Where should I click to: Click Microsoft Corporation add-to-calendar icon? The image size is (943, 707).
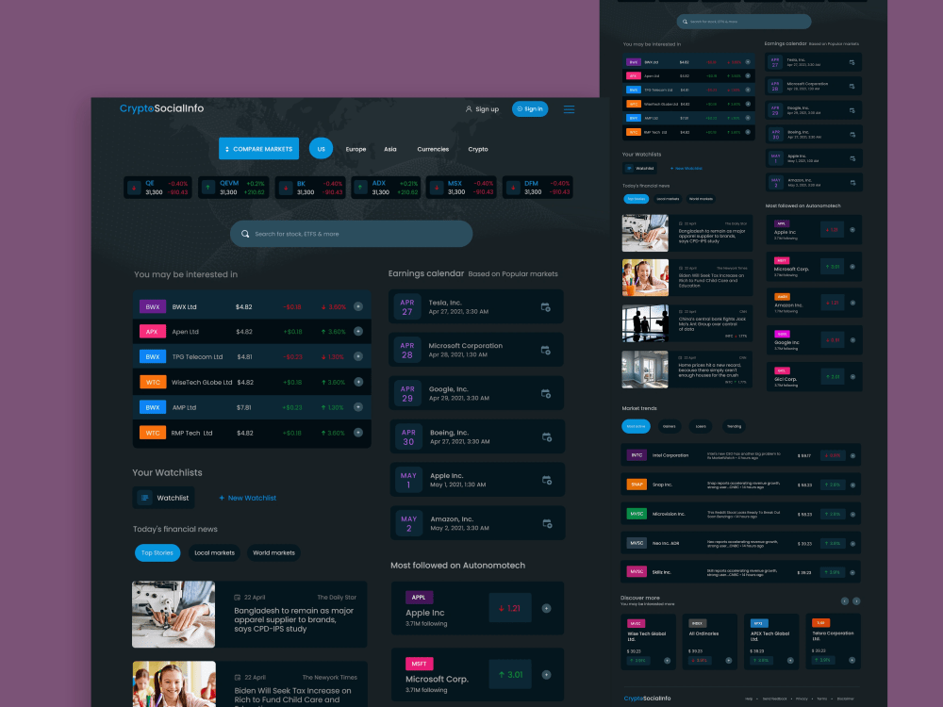pyautogui.click(x=545, y=351)
